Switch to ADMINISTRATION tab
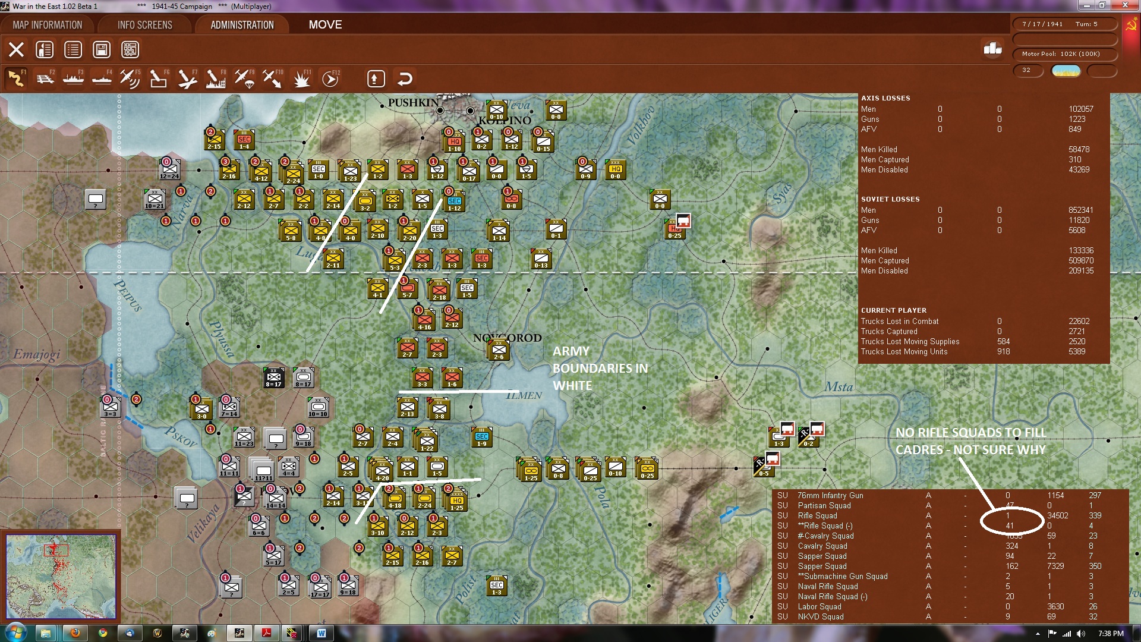 tap(242, 24)
